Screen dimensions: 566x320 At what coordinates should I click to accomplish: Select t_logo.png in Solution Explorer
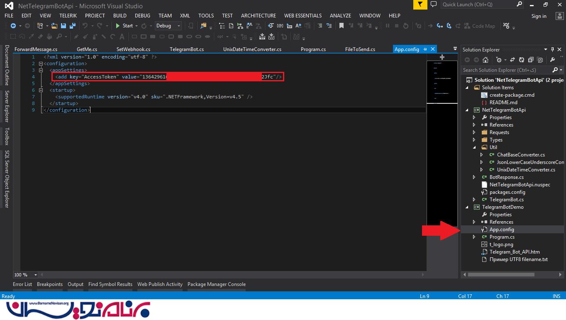point(501,244)
